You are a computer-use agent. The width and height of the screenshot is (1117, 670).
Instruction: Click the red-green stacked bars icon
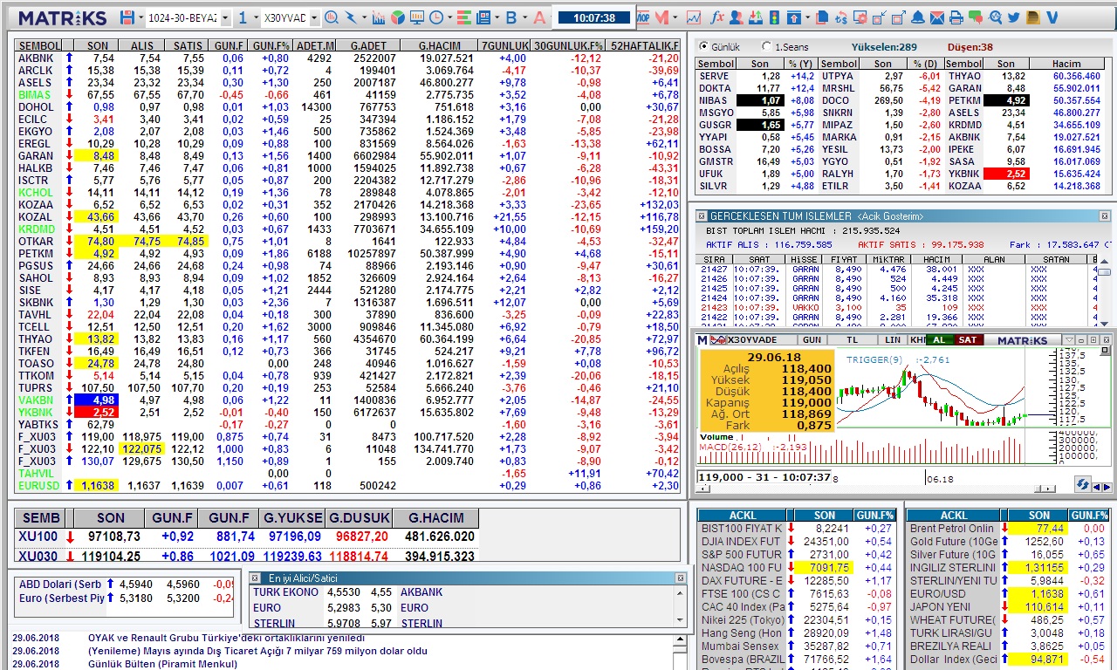(463, 17)
